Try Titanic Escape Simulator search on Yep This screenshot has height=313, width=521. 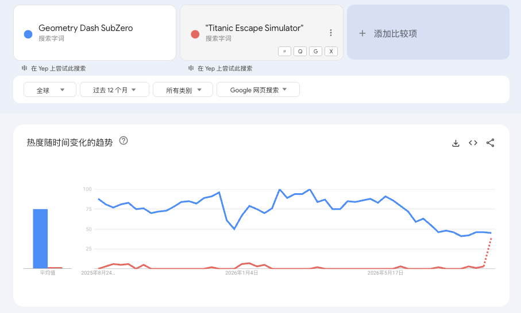221,68
